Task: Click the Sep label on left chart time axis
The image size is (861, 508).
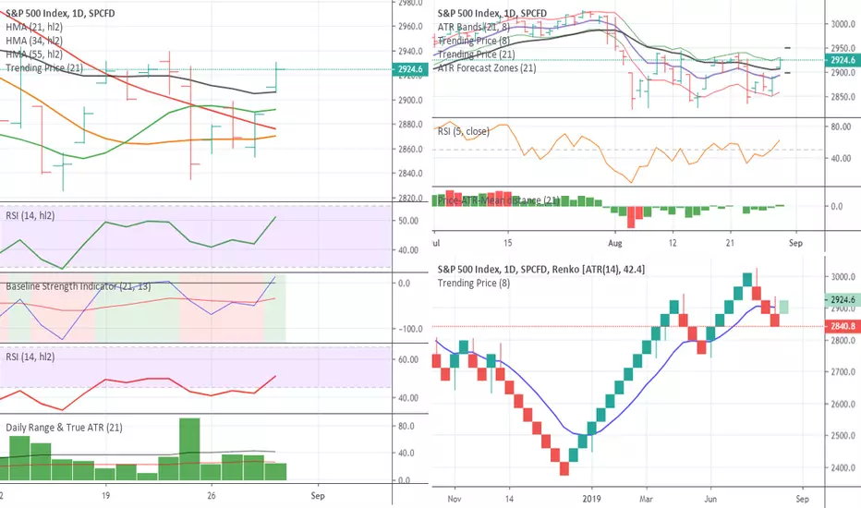Action: (318, 495)
